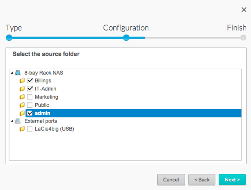Enable the Marketing folder checkbox
The width and height of the screenshot is (251, 190).
(x=30, y=97)
